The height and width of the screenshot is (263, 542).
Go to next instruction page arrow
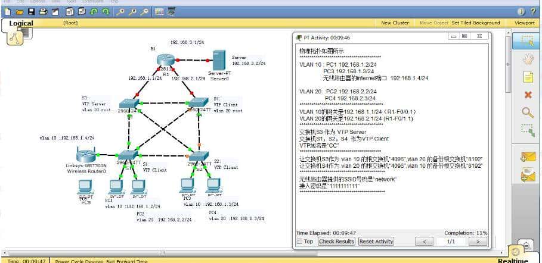(x=477, y=242)
